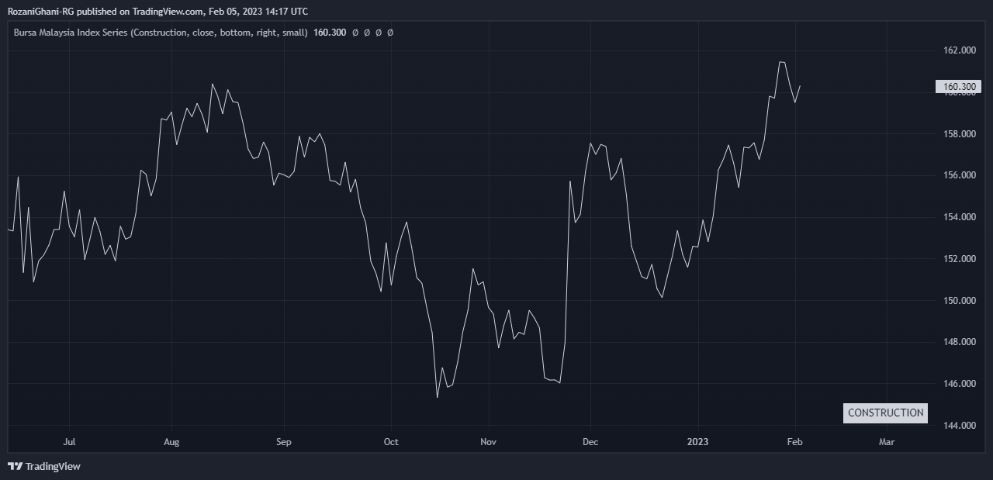This screenshot has width=993, height=480.
Task: Click the 158.000 price axis label
Action: (x=959, y=134)
